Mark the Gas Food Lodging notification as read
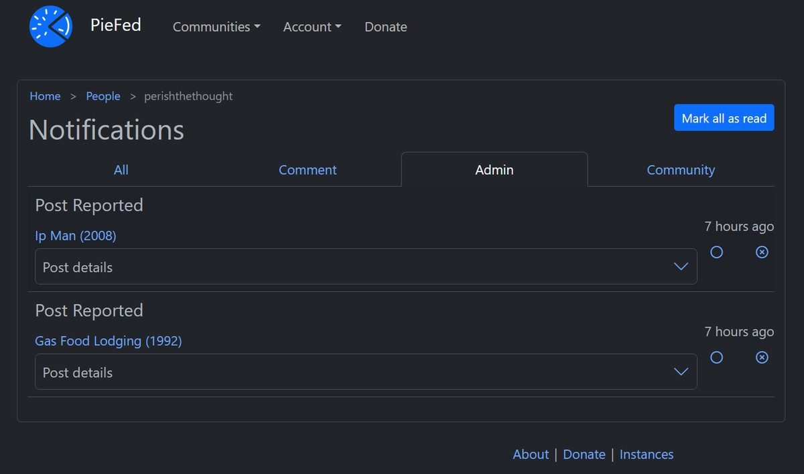Screen dimensions: 804x474 click(716, 358)
